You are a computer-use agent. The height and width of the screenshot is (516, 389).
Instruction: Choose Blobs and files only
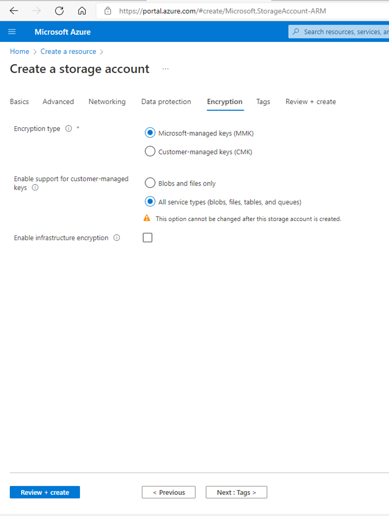point(150,183)
